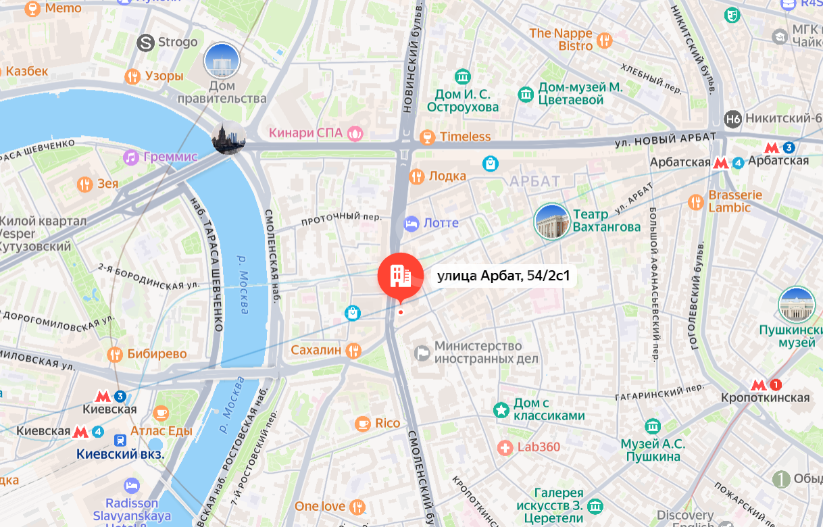
Task: Click the Лотте hotel bed icon
Action: (411, 223)
